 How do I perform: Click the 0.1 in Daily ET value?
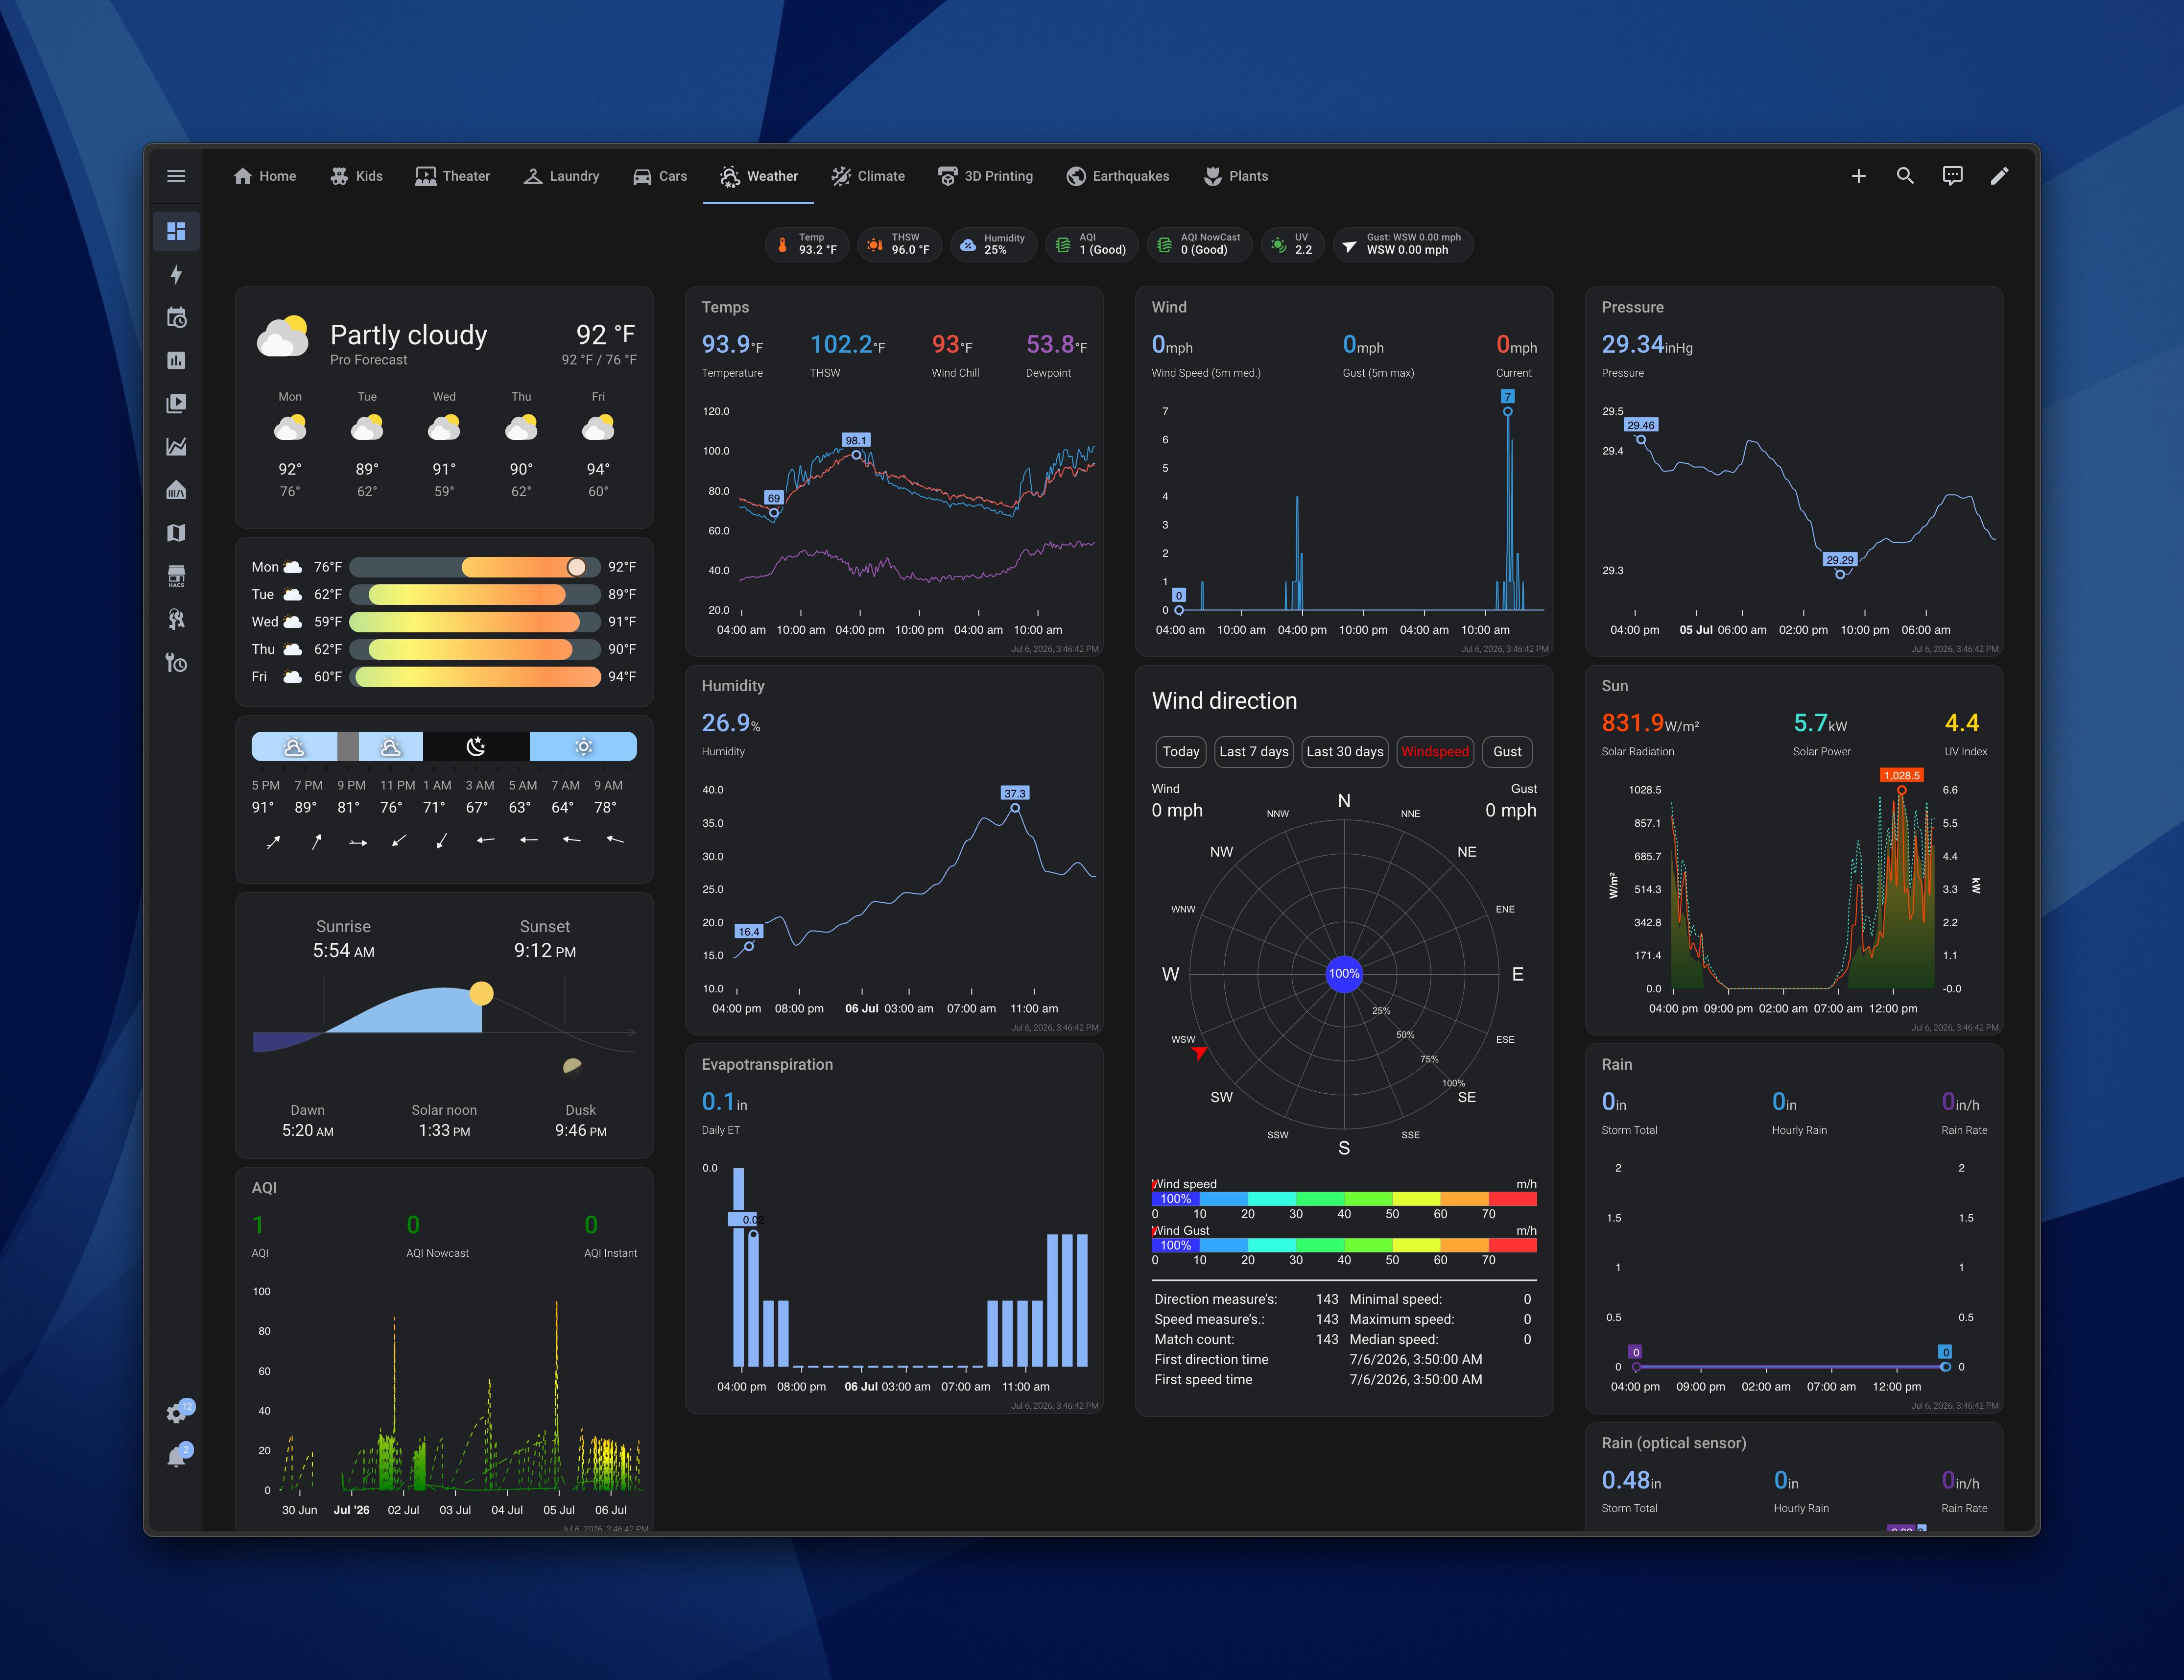725,1102
